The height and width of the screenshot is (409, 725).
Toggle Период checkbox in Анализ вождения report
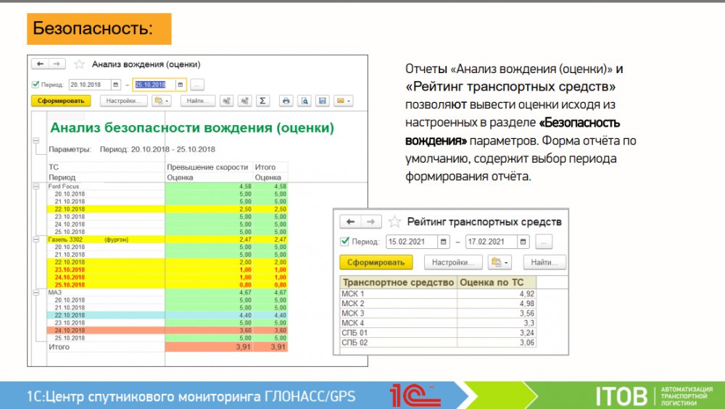[x=36, y=84]
